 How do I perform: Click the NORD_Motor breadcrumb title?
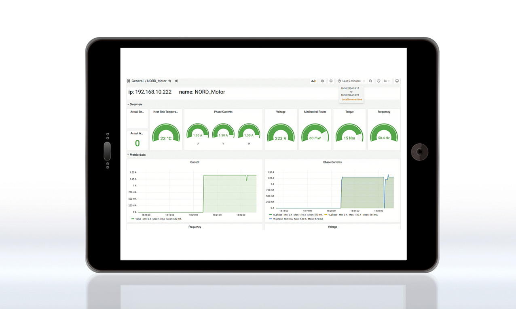[x=156, y=81]
